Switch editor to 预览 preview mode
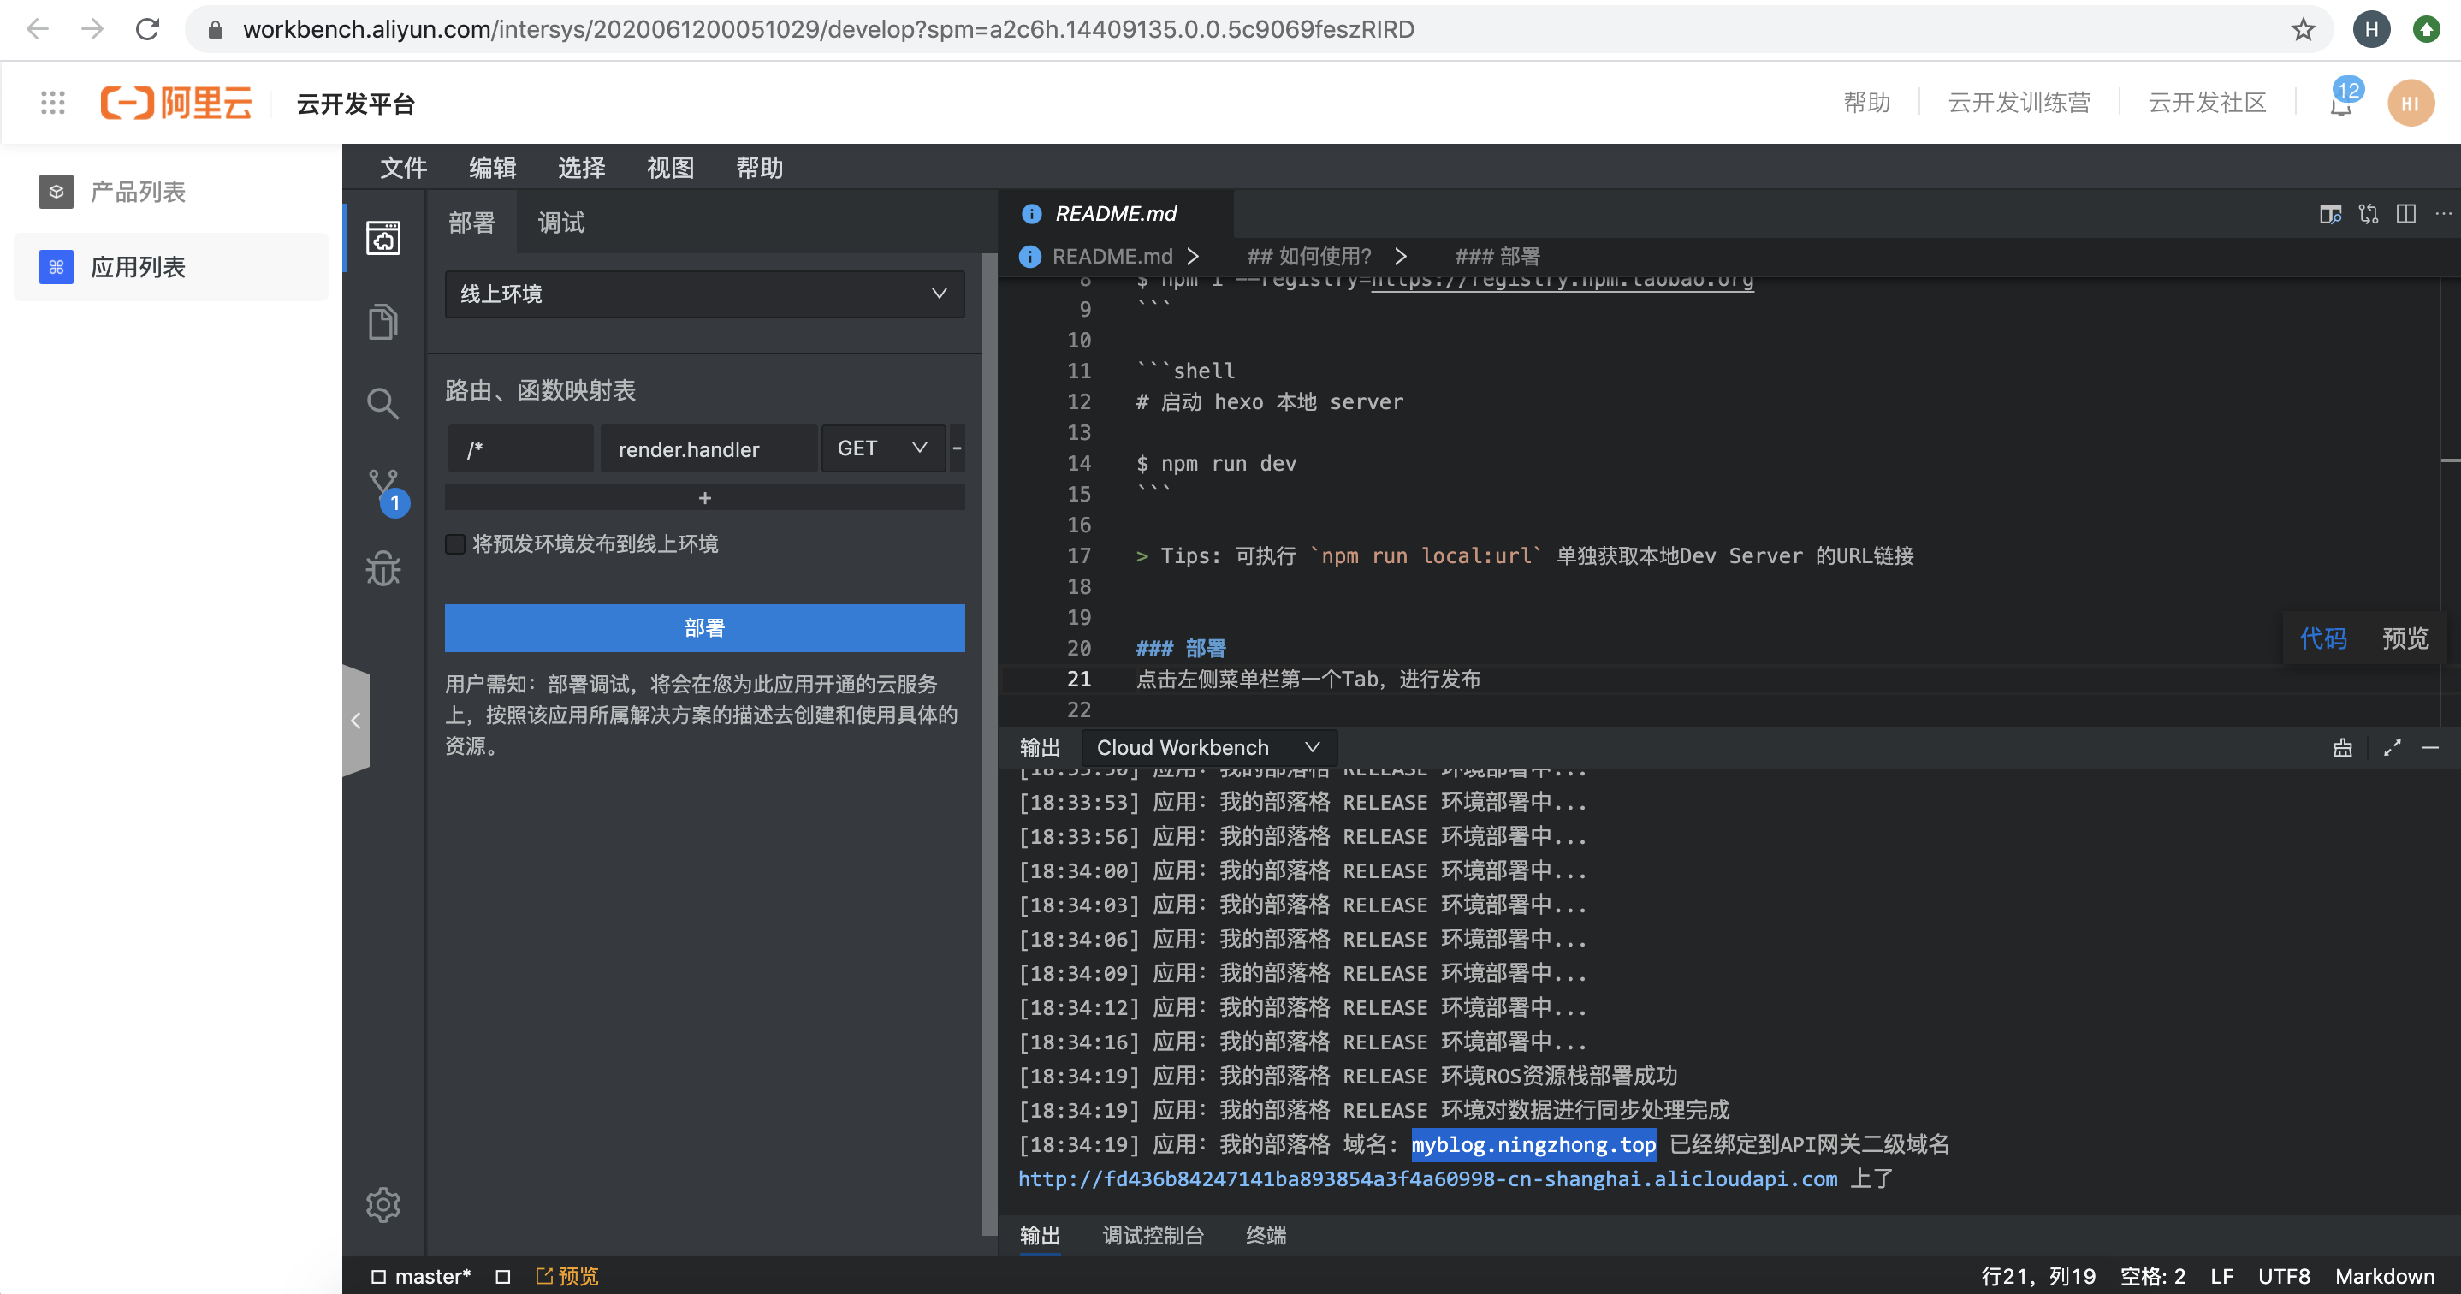Viewport: 2461px width, 1294px height. (x=2405, y=638)
